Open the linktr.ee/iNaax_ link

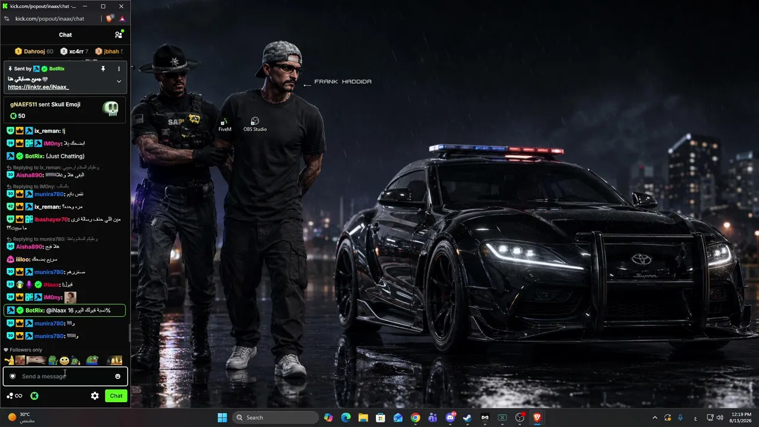[x=38, y=87]
